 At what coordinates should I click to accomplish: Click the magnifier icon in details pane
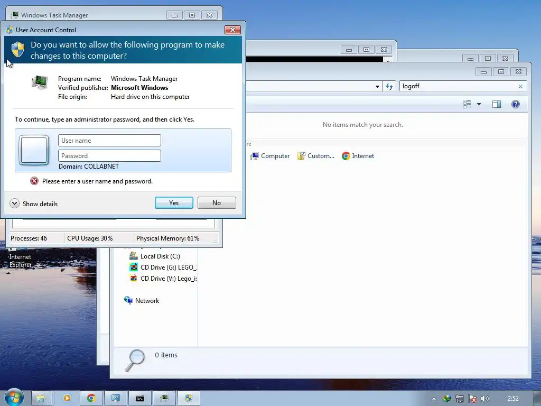point(135,361)
